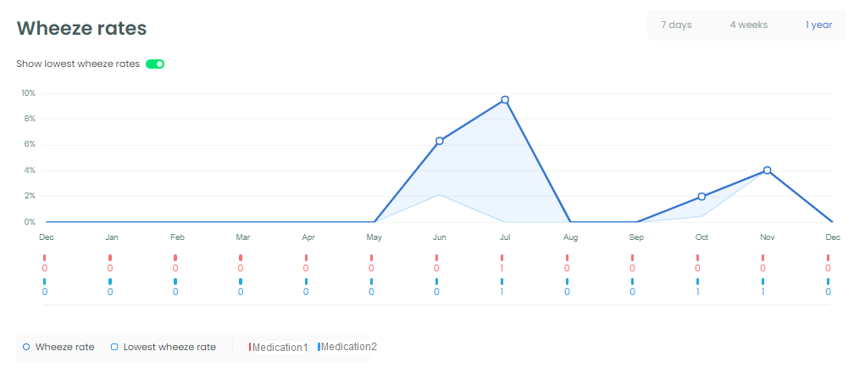Click the Medication2 legend entry
This screenshot has width=865, height=368.
click(x=347, y=347)
